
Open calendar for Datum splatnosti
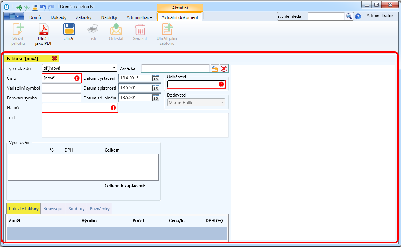click(x=156, y=88)
